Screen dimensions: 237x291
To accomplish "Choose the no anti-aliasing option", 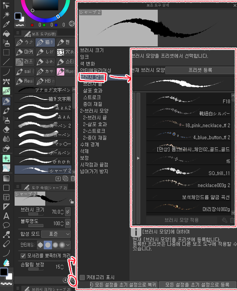I will pos(40,245).
